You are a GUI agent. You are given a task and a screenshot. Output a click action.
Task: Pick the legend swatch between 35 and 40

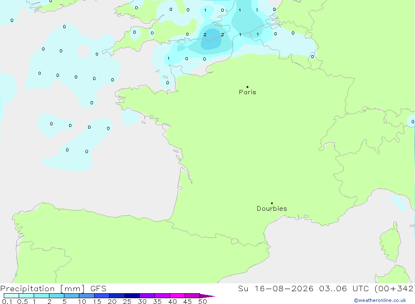coord(162,296)
